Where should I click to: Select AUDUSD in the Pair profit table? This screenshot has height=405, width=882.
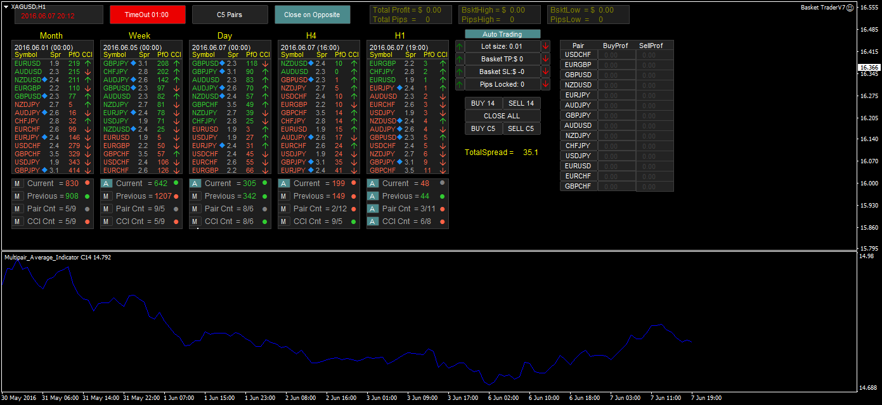(x=578, y=126)
